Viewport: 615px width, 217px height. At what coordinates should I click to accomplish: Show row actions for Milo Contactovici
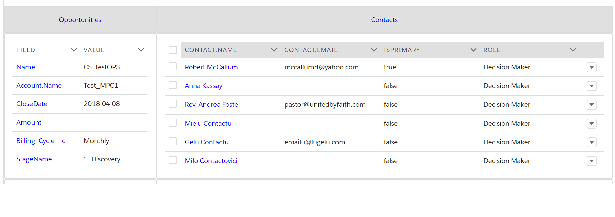(x=592, y=161)
